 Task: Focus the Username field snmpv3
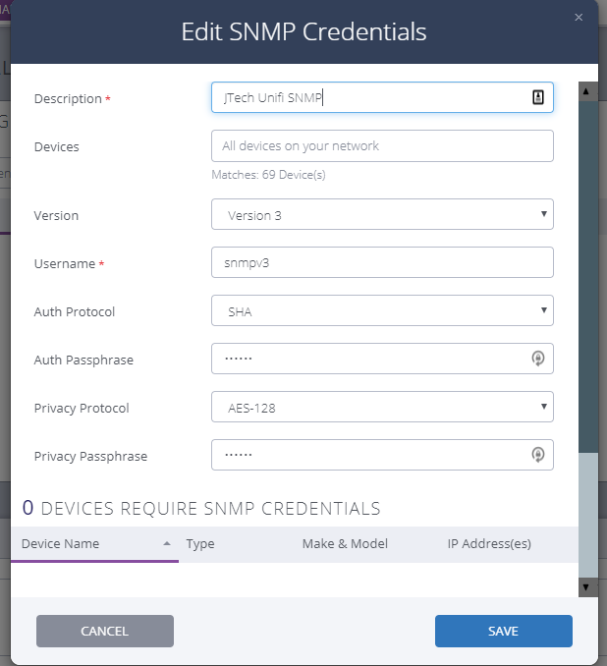382,262
